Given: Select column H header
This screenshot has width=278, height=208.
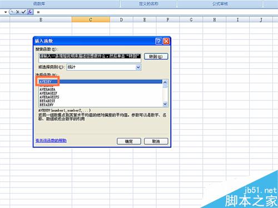Looking at the screenshot, I should (214, 19).
